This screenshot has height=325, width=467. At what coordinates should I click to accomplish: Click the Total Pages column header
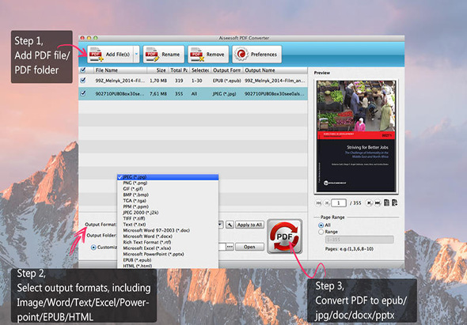click(x=179, y=70)
